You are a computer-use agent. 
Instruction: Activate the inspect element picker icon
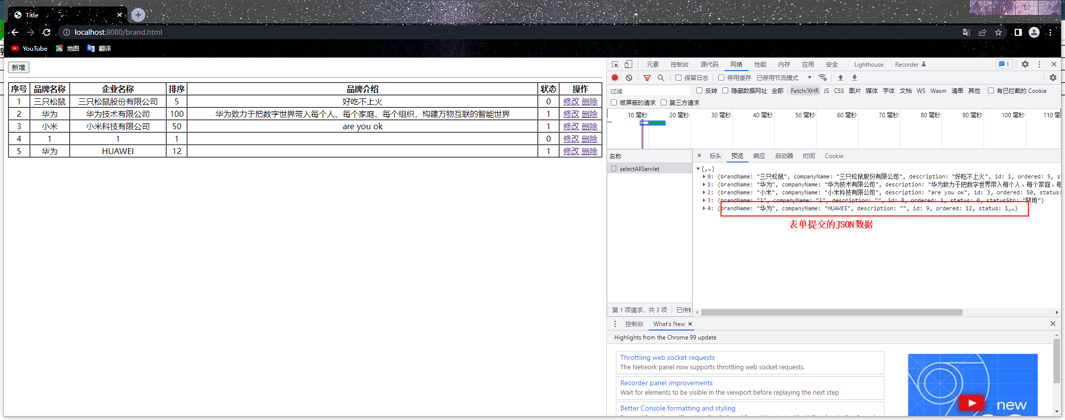point(615,65)
